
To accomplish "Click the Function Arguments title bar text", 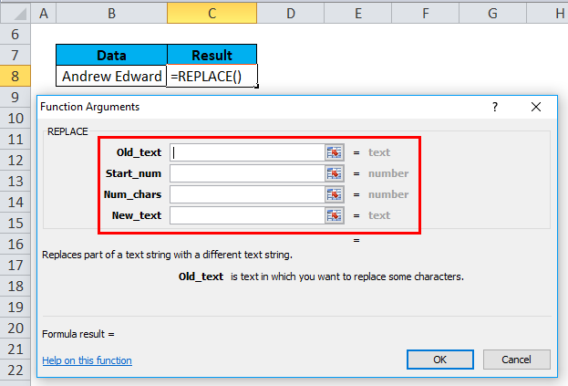I will pos(90,107).
